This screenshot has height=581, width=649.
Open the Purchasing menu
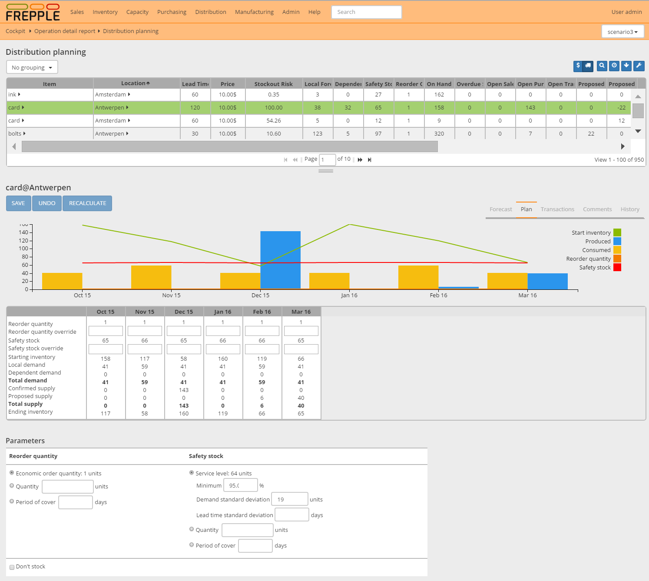pyautogui.click(x=172, y=12)
